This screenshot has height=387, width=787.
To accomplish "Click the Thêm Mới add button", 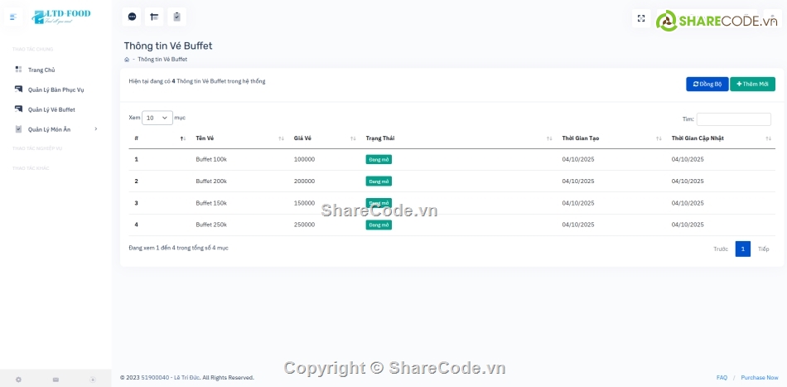I will tap(752, 84).
